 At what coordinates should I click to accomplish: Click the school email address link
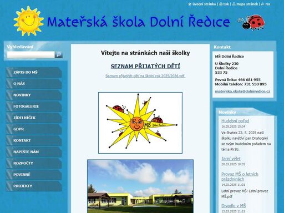point(242,92)
